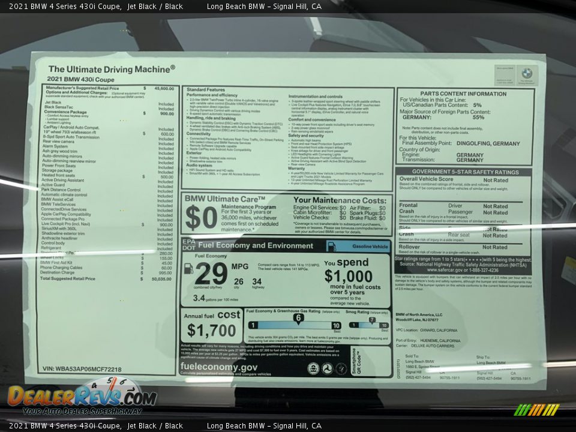Screen dimensions: 576x432
Task: Click the Total Suggested Retail Price label
Action: (68, 279)
